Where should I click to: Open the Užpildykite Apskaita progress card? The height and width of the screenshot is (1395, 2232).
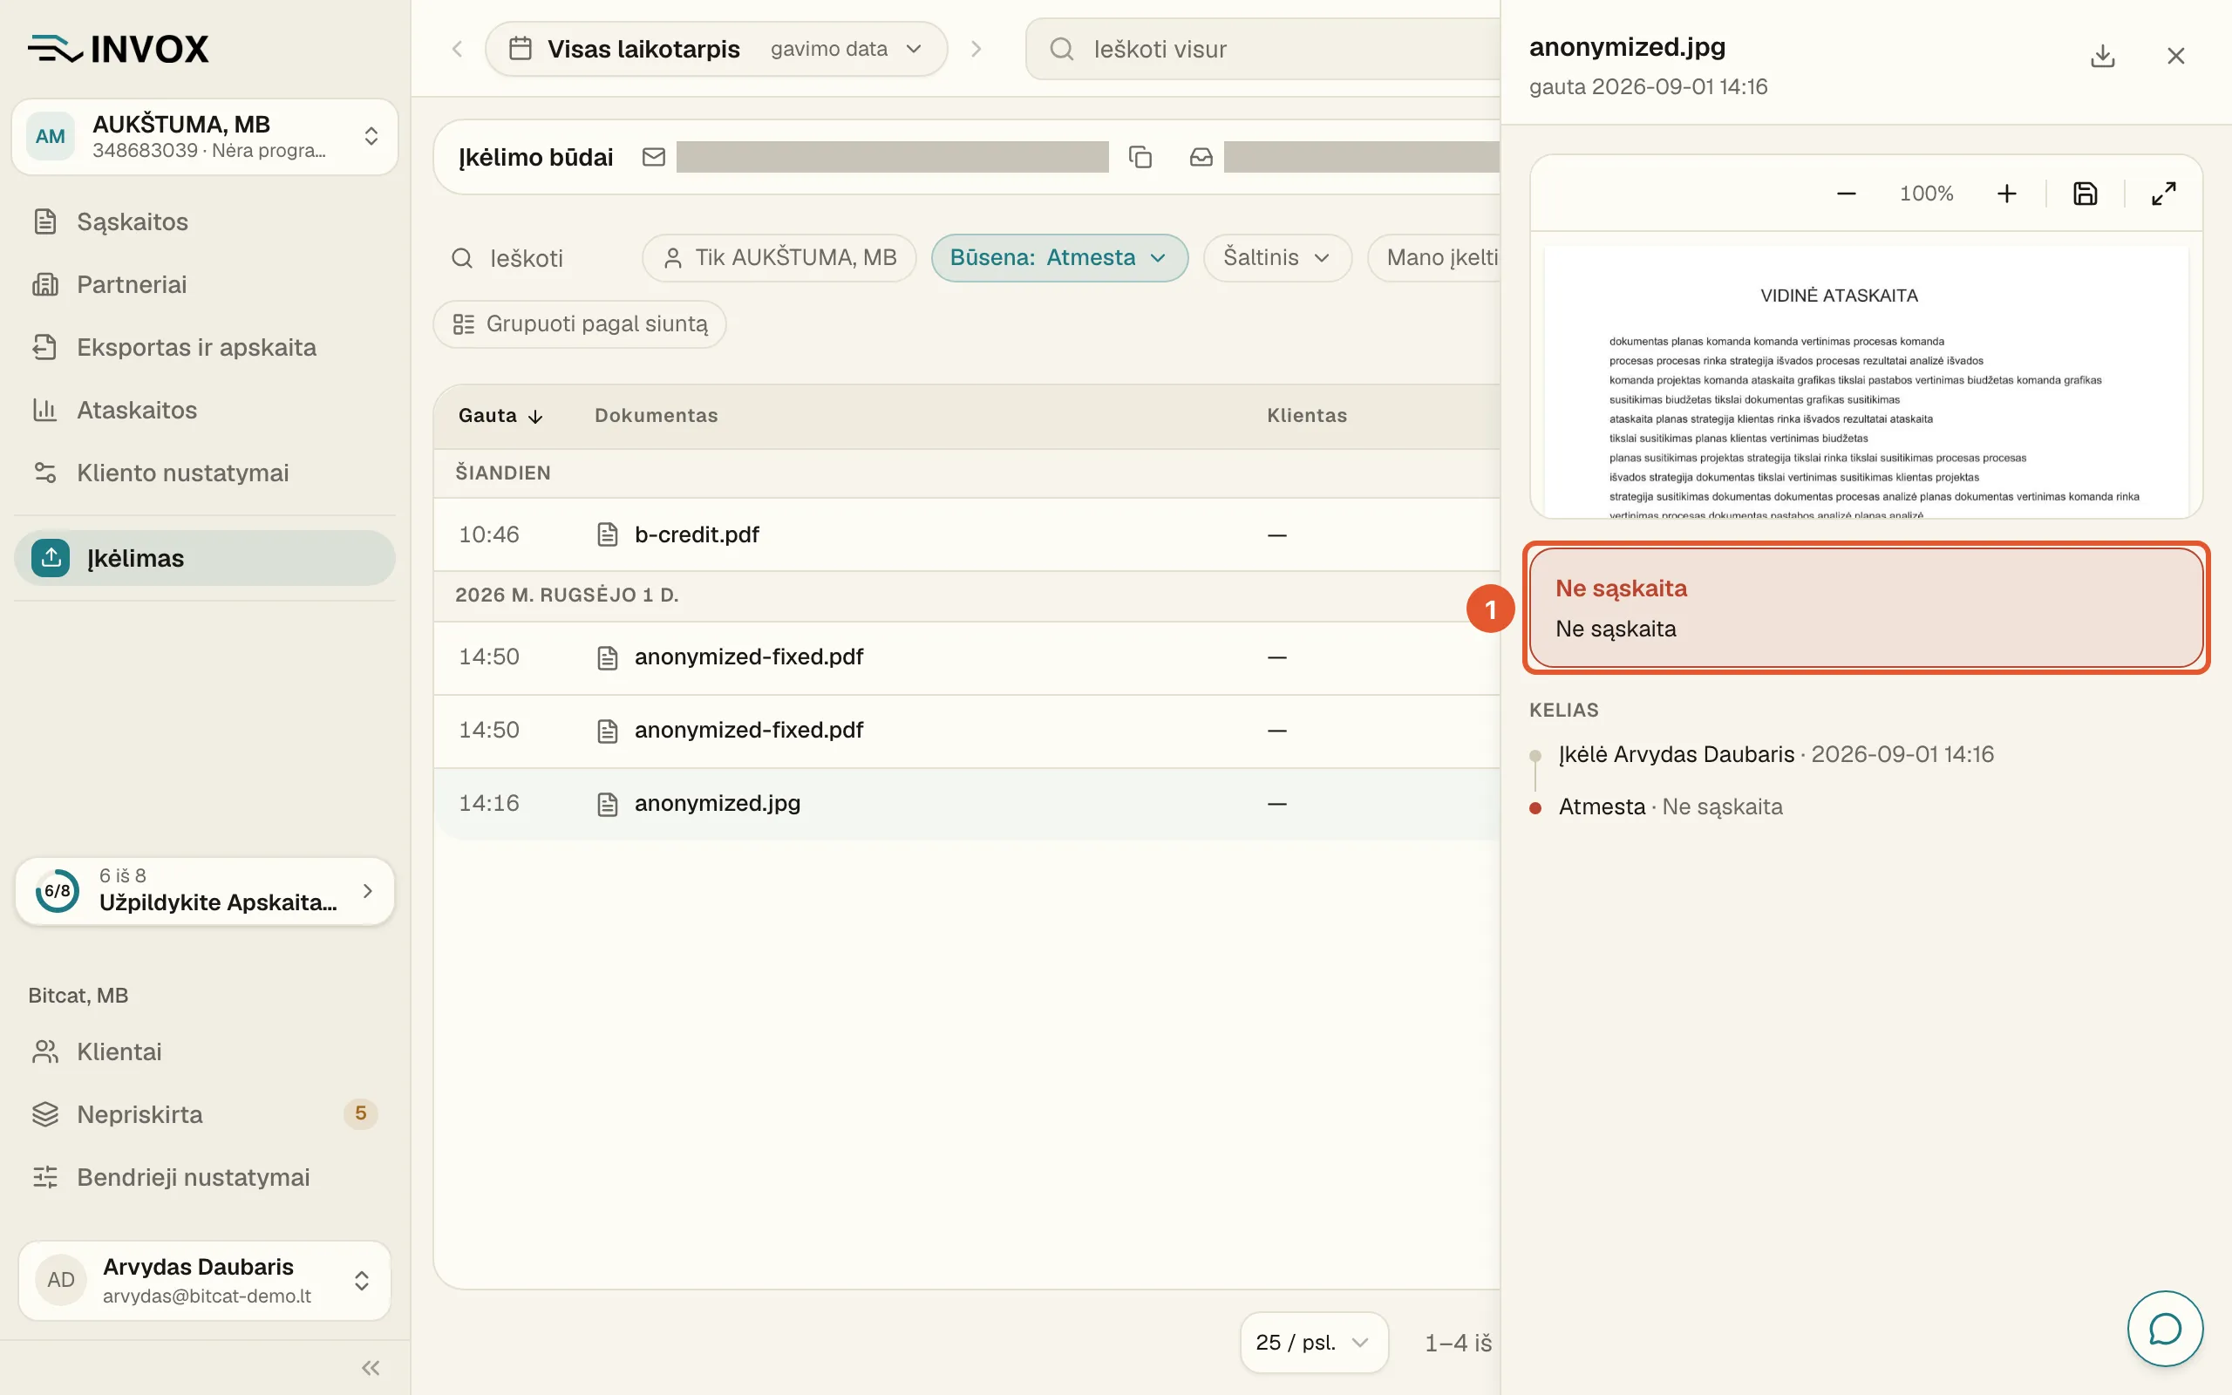coord(205,890)
